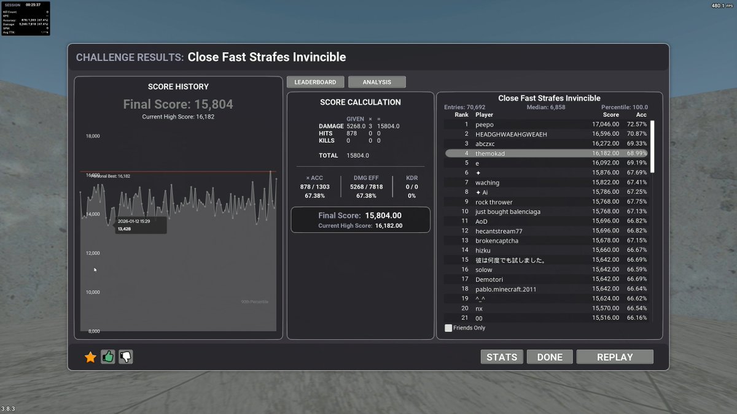Select leaderboard row for nx
Viewport: 737px width, 414px height.
tap(546, 309)
